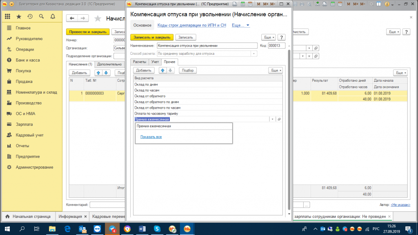Move row down in Начисления table
Image resolution: width=418 pixels, height=235 pixels.
[x=106, y=73]
